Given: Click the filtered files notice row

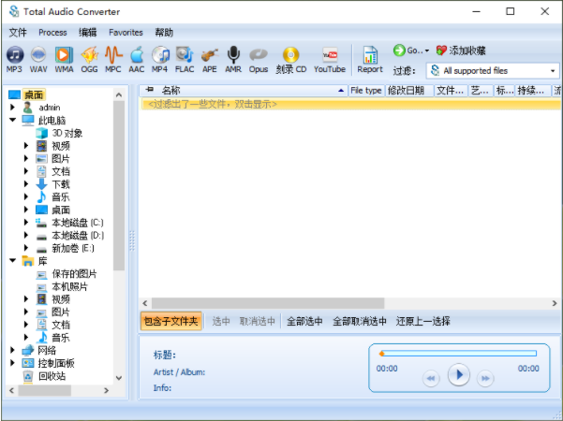Looking at the screenshot, I should click(x=350, y=105).
